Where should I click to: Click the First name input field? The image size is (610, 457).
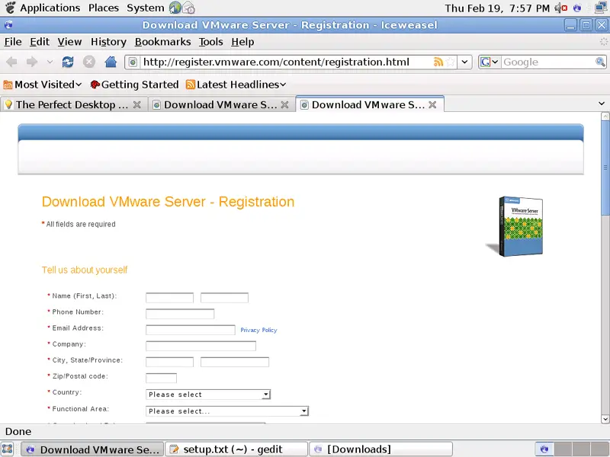(x=169, y=298)
